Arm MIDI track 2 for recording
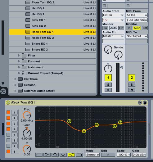 (132, 90)
